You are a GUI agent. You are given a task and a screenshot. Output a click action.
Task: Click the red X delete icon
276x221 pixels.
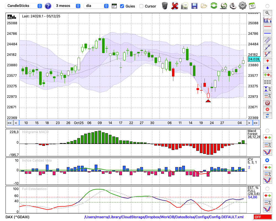pos(175,6)
